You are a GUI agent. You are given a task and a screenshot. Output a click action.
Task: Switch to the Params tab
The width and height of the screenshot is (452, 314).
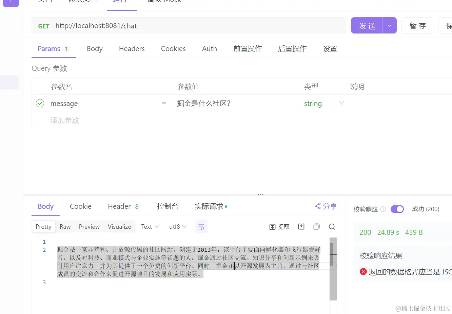(53, 49)
